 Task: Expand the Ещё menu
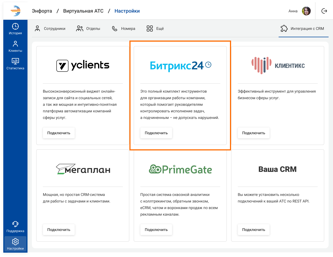point(155,28)
